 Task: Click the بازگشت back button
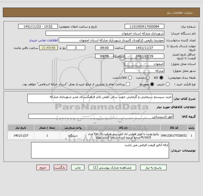[x=60, y=168]
